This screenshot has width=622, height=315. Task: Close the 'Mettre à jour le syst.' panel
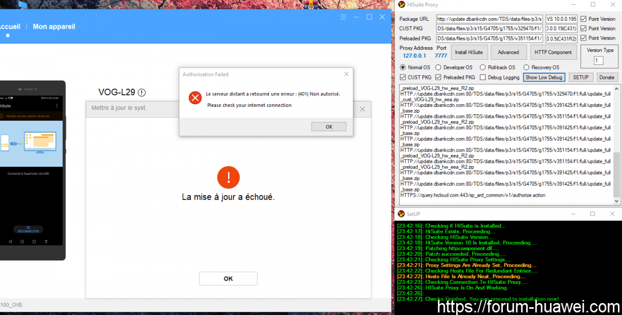point(362,109)
